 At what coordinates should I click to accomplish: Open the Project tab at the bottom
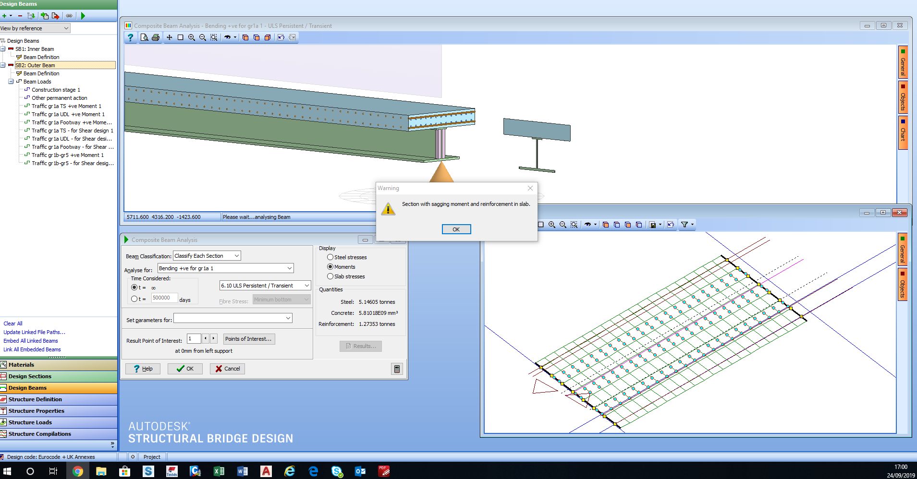[x=152, y=456]
